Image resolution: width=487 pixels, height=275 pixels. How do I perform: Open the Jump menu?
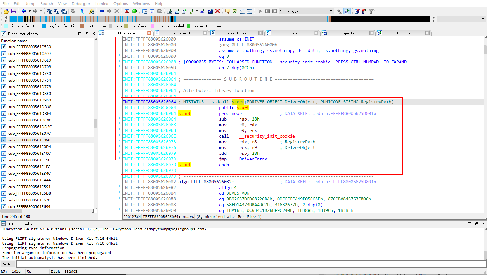pos(30,3)
